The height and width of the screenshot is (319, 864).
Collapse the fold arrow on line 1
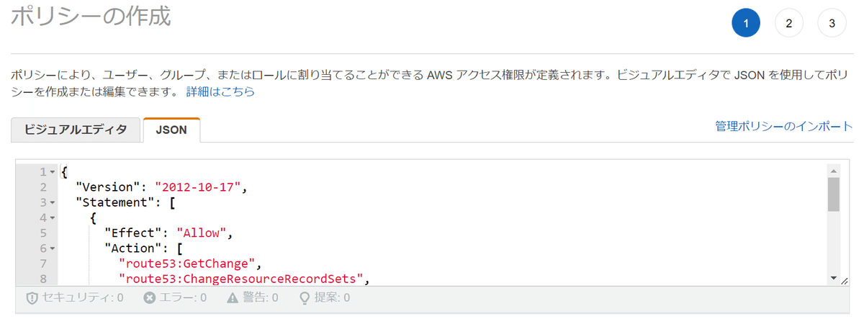coord(53,173)
